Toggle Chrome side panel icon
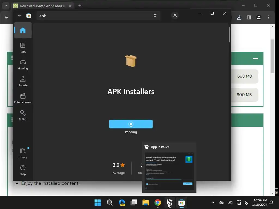 pos(249,17)
